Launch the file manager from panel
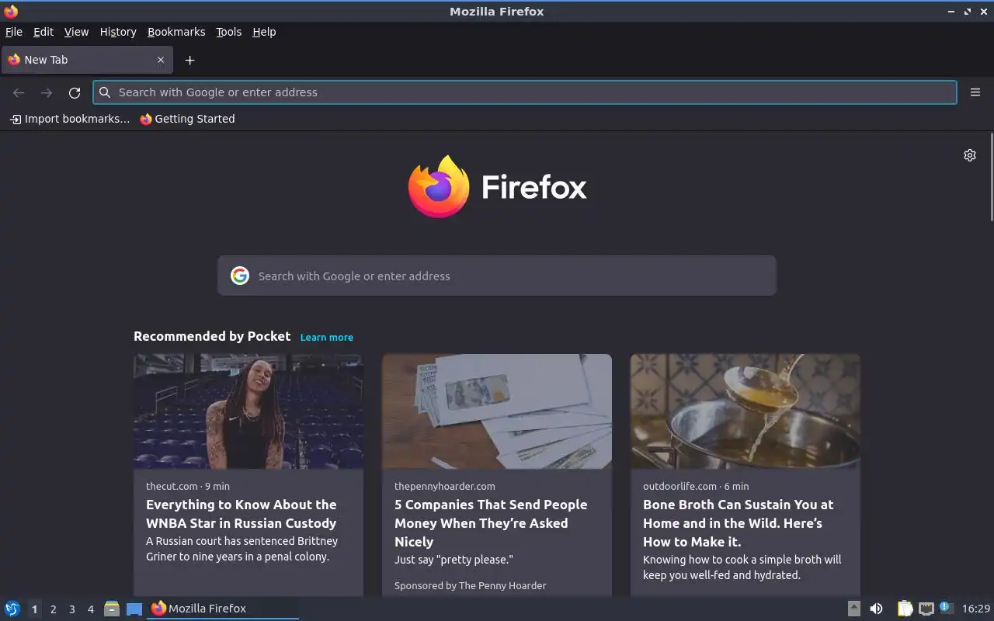Viewport: 994px width, 621px height. click(x=112, y=609)
